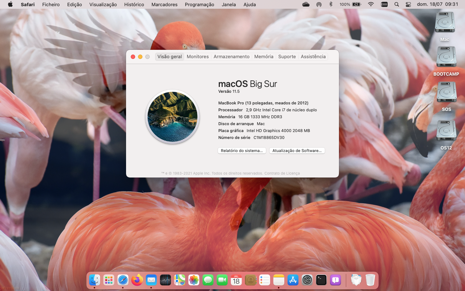Launch Terminal from the Dock
This screenshot has height=291, width=465.
click(x=322, y=280)
